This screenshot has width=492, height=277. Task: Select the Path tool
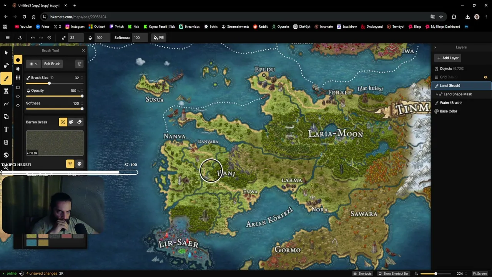[6, 104]
